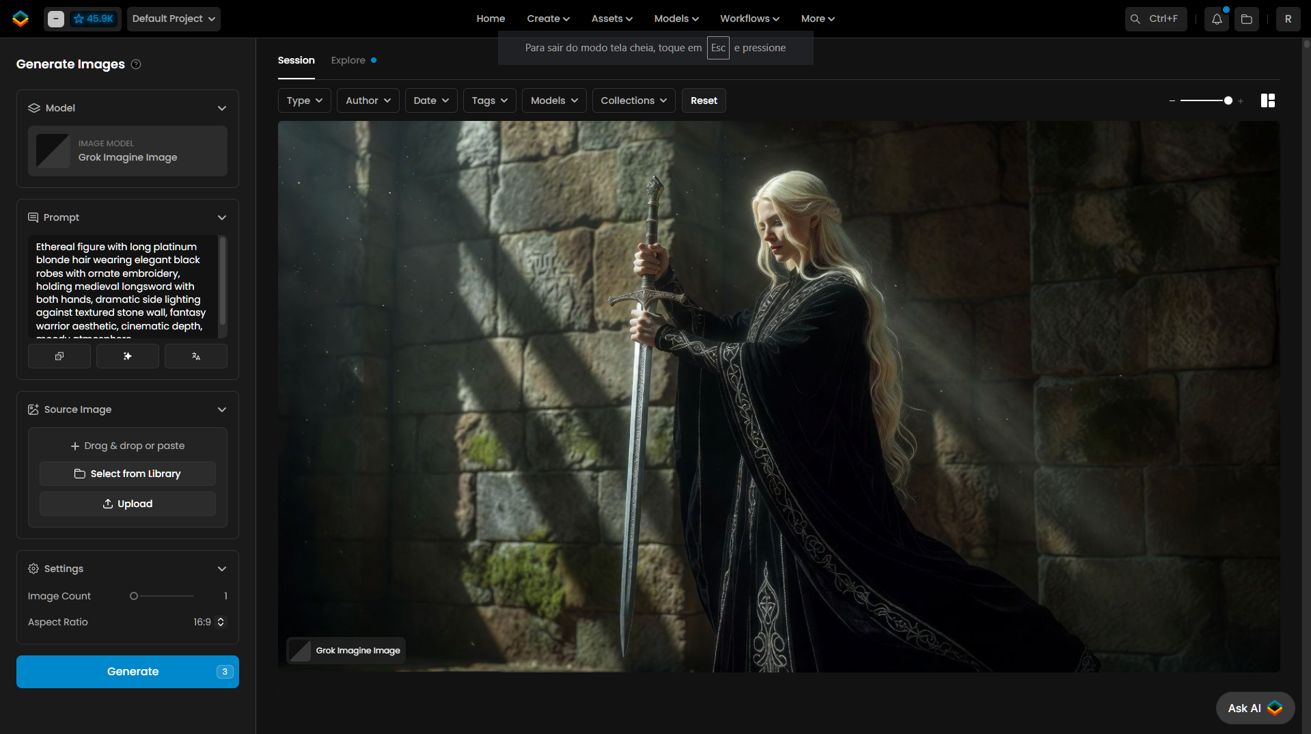This screenshot has height=734, width=1311.
Task: Click the app logo in top-left corner
Action: click(x=20, y=18)
